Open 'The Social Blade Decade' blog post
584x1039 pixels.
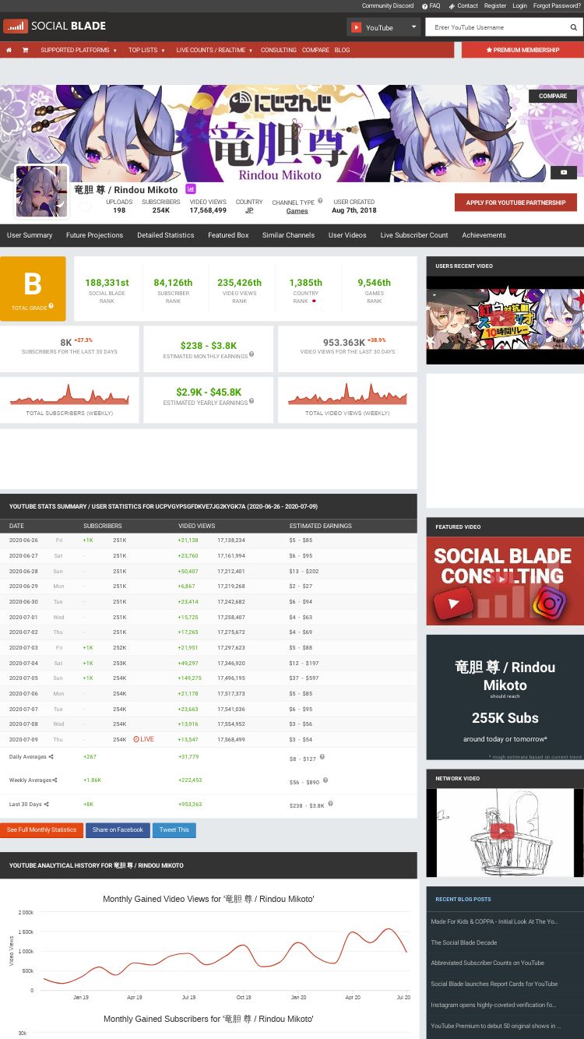click(464, 942)
